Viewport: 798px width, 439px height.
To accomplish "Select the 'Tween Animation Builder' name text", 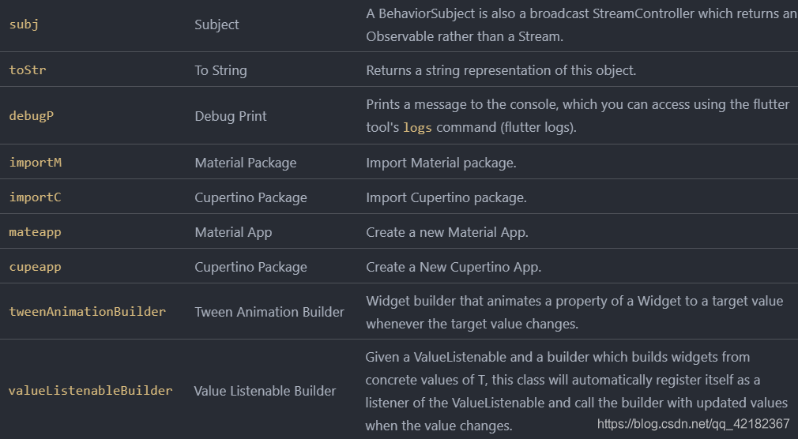I will click(269, 312).
